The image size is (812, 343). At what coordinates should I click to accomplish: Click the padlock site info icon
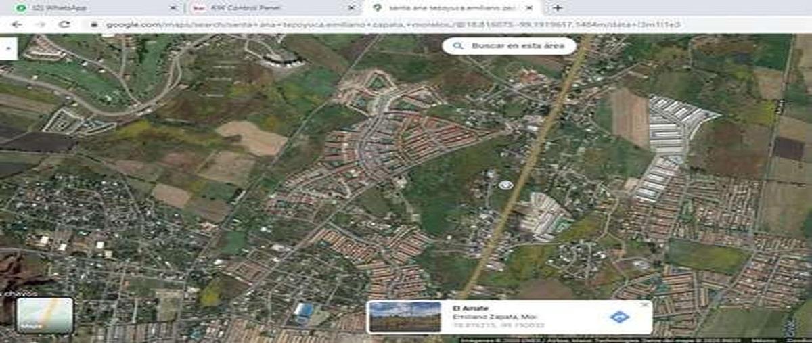[x=95, y=24]
